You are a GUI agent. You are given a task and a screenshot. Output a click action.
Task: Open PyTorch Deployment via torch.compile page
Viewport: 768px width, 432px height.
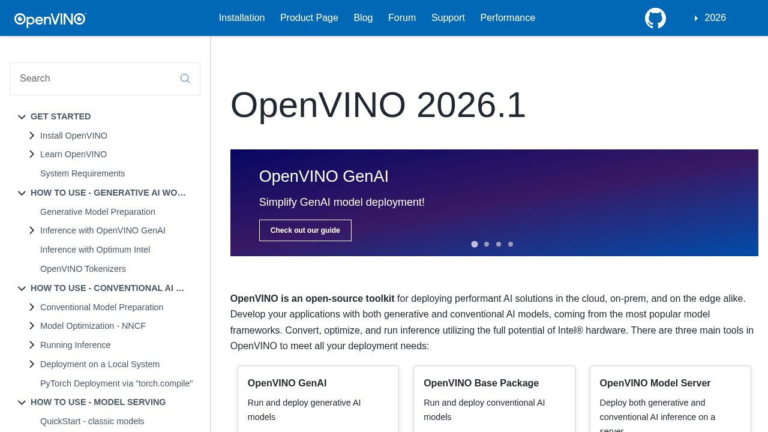coord(116,383)
